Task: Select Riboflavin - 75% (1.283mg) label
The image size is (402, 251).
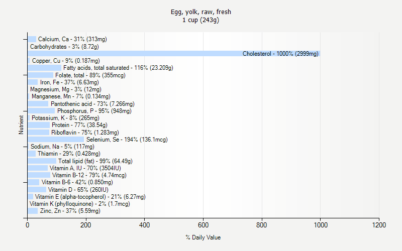Action: point(85,133)
